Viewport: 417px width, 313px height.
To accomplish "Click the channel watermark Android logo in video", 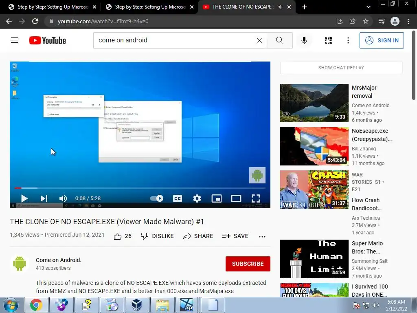I will tap(257, 175).
